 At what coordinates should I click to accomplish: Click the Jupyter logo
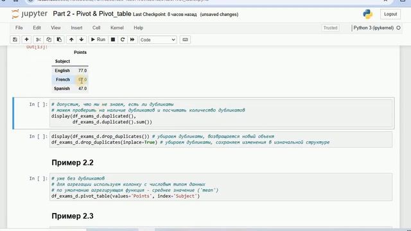30,14
